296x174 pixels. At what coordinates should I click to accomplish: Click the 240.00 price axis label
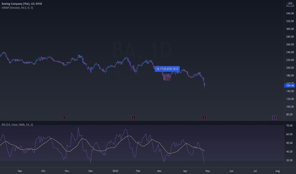tap(290, 52)
